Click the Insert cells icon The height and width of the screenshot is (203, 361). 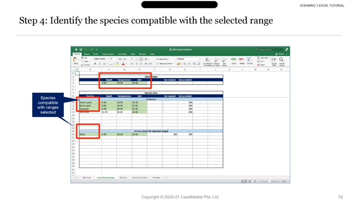pyautogui.click(x=234, y=60)
